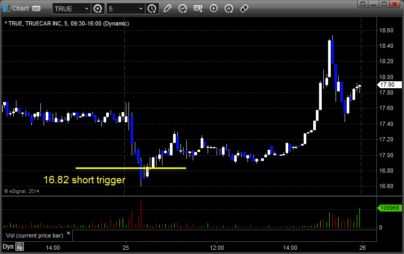The image size is (404, 254).
Task: Click the window linking chain icon
Action: click(x=244, y=9)
